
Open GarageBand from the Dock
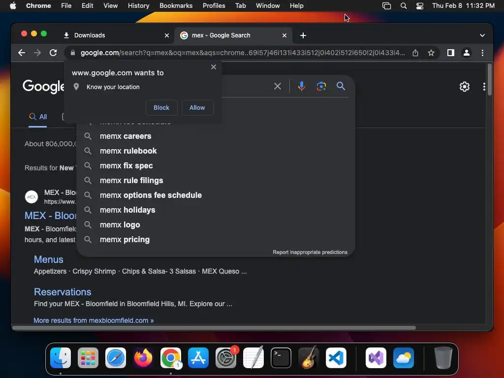coord(309,358)
